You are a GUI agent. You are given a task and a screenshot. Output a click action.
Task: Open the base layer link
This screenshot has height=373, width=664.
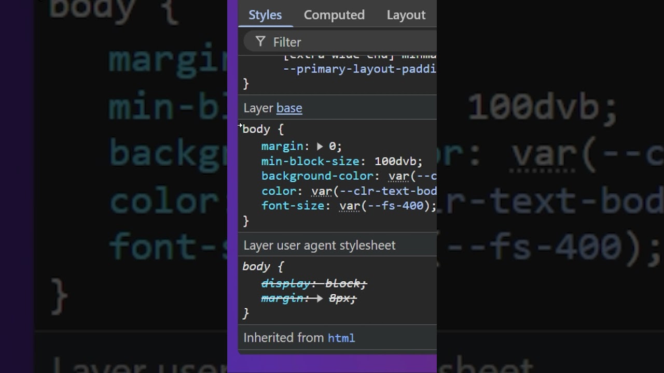coord(289,108)
